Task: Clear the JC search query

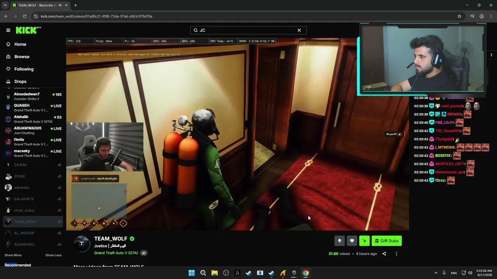Action: 299,30
